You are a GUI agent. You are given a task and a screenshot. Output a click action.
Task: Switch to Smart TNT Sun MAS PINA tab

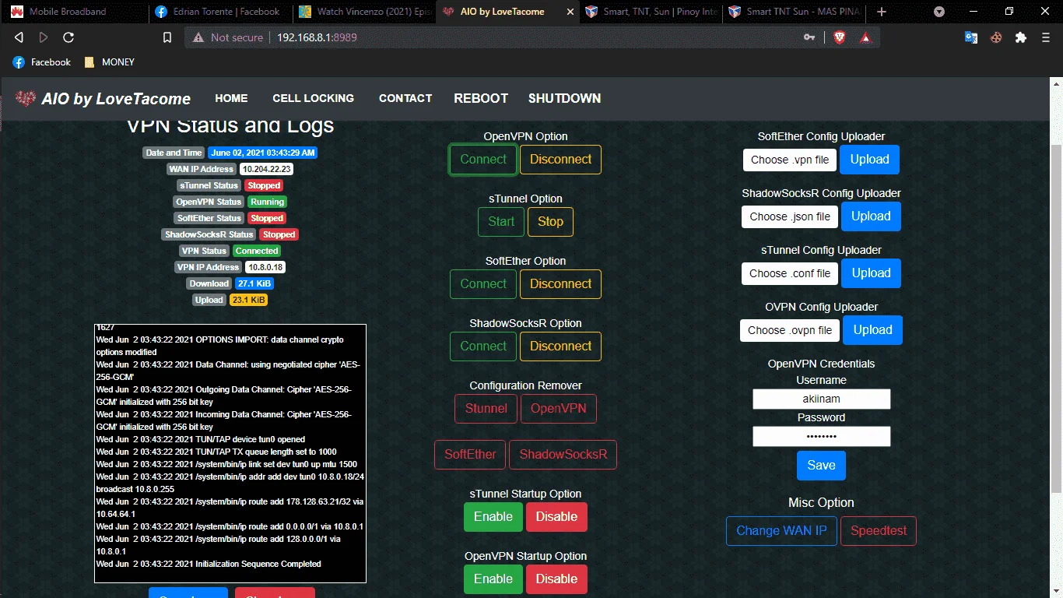click(x=794, y=12)
